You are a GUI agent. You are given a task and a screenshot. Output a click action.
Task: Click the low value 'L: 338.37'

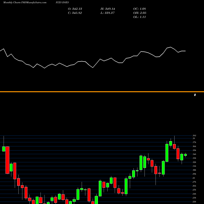(x=108, y=13)
